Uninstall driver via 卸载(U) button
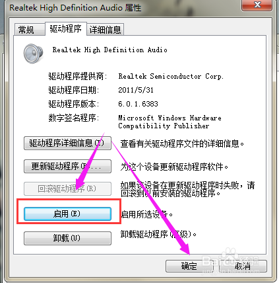The width and height of the screenshot is (279, 283). coord(67,238)
